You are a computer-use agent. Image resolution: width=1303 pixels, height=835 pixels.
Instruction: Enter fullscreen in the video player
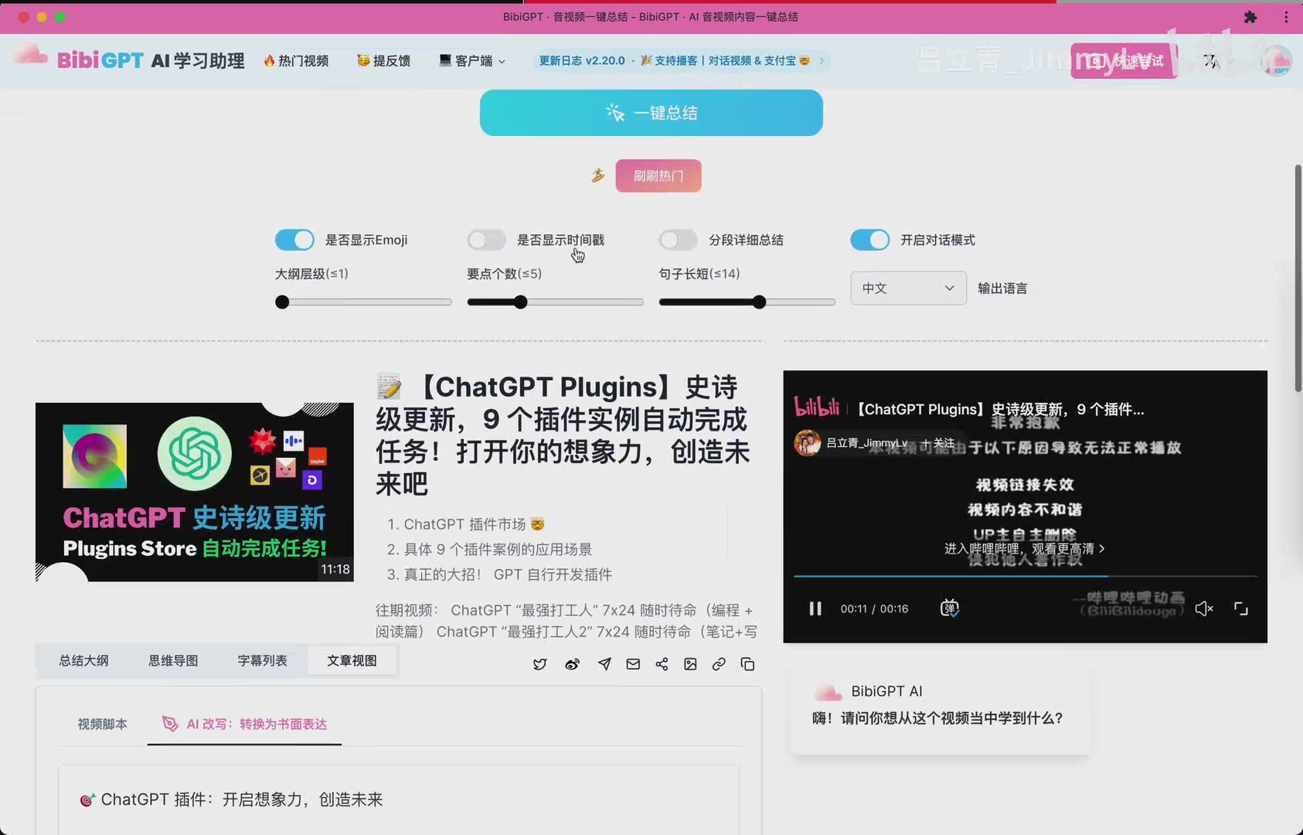tap(1241, 608)
